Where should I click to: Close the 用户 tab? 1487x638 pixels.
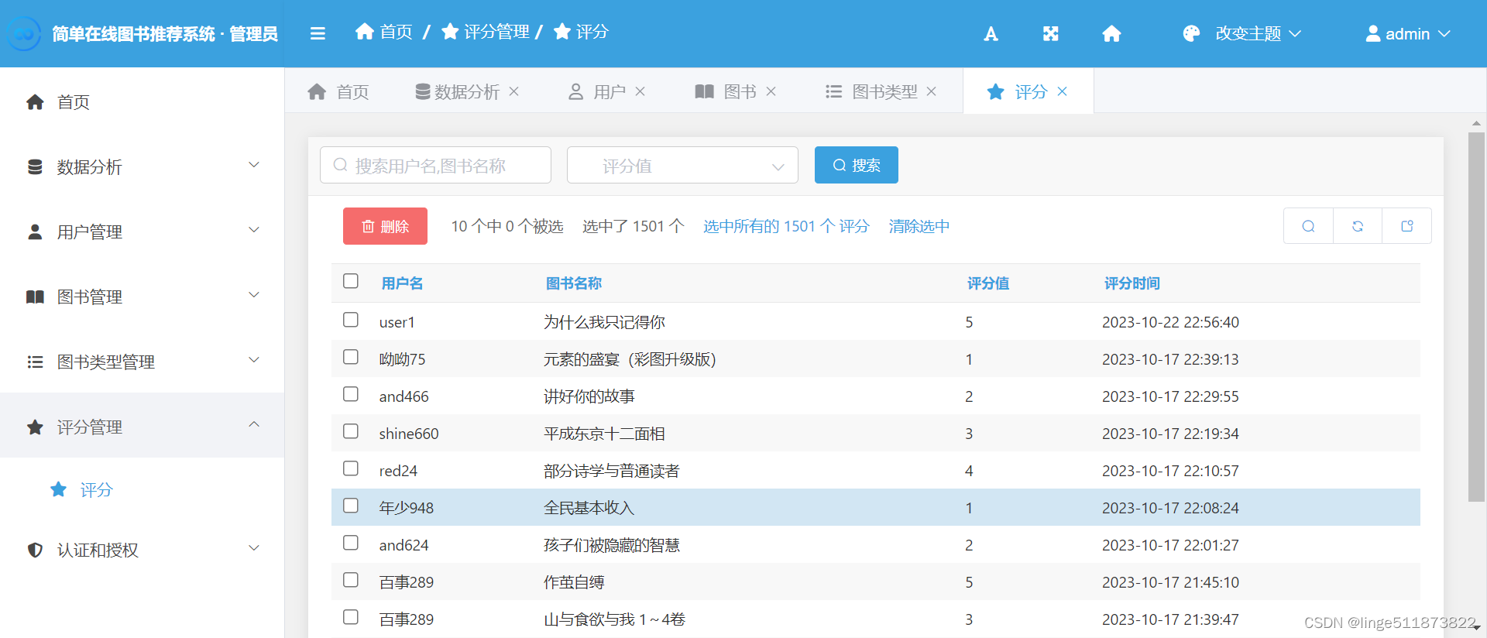coord(640,91)
